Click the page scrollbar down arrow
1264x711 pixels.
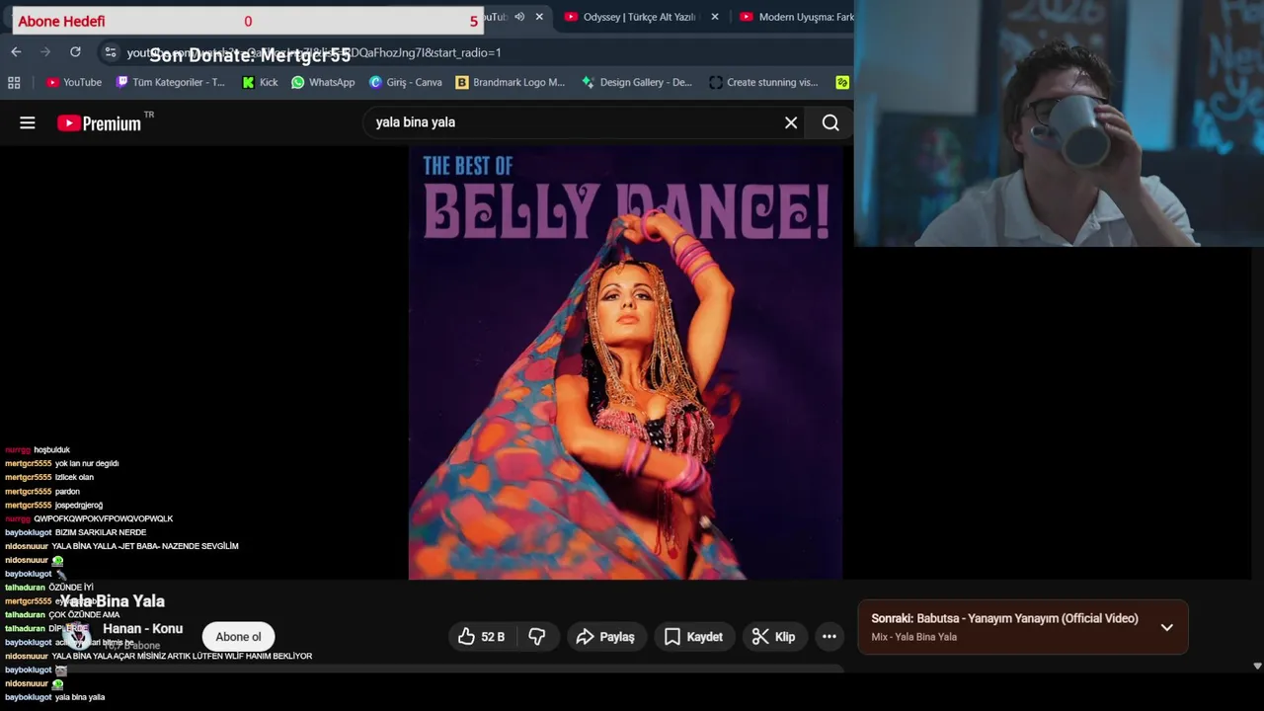1257,666
